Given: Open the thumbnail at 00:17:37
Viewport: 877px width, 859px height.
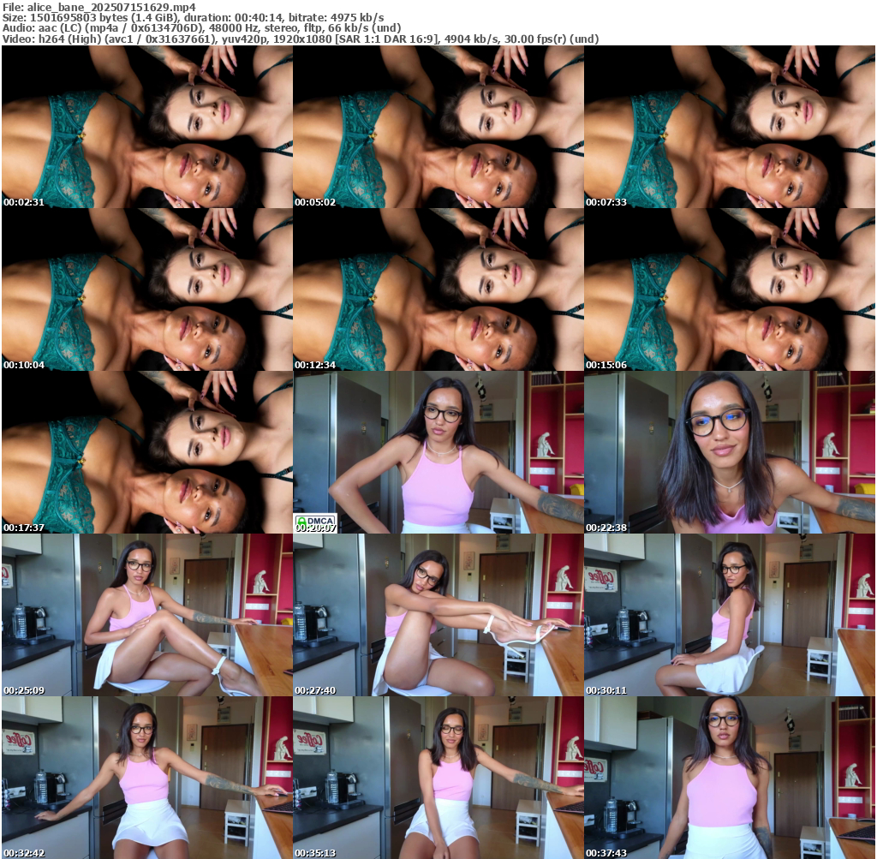Looking at the screenshot, I should 146,452.
